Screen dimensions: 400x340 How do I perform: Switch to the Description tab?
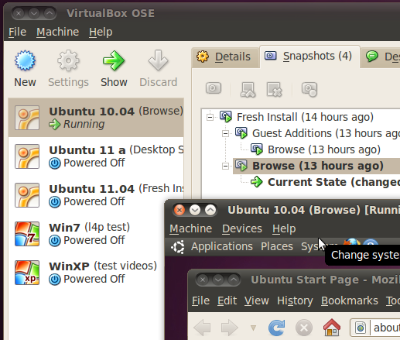pyautogui.click(x=381, y=57)
